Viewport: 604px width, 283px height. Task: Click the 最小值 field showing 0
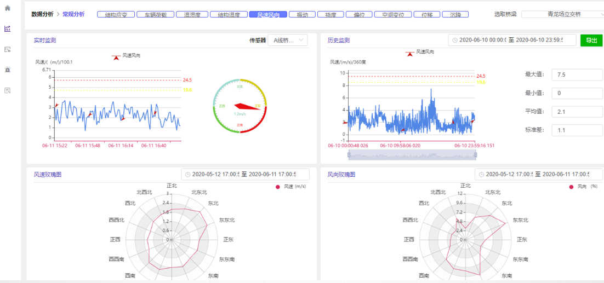[x=577, y=93]
